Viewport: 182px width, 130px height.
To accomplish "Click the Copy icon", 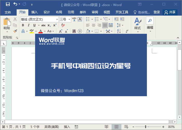I will click(x=15, y=25).
